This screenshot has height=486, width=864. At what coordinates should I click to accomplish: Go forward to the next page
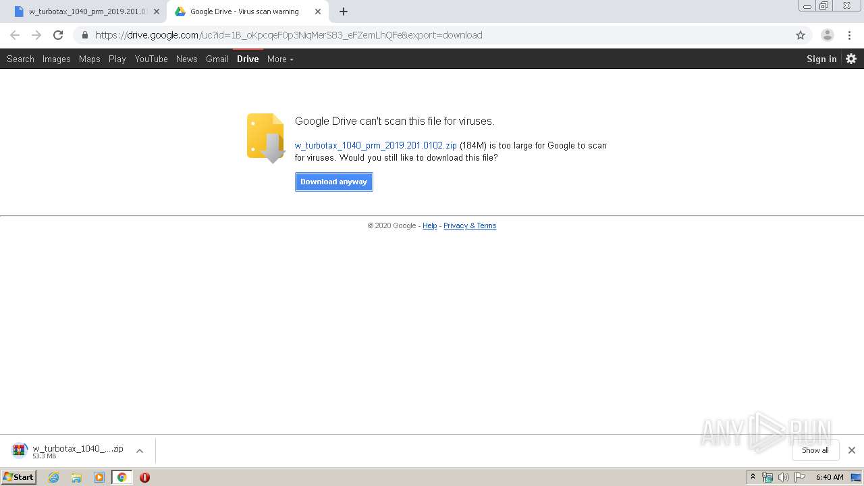tap(36, 35)
